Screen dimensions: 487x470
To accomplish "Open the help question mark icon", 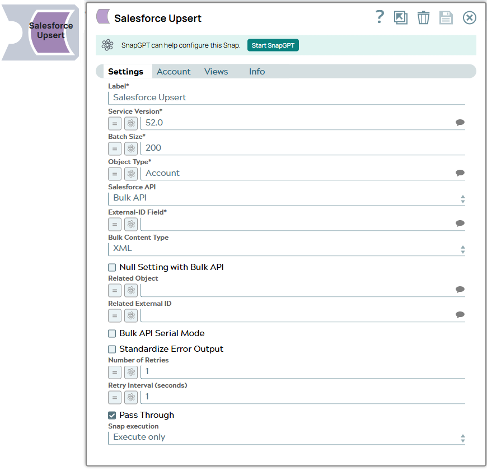I will point(379,17).
